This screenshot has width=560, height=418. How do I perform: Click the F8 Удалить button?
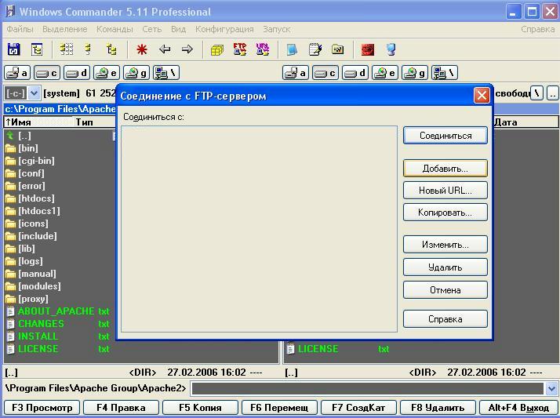(x=438, y=408)
